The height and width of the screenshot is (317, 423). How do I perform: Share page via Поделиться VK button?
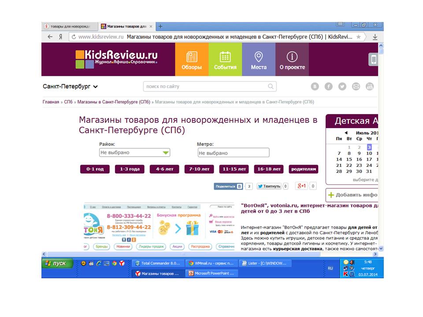tap(229, 186)
